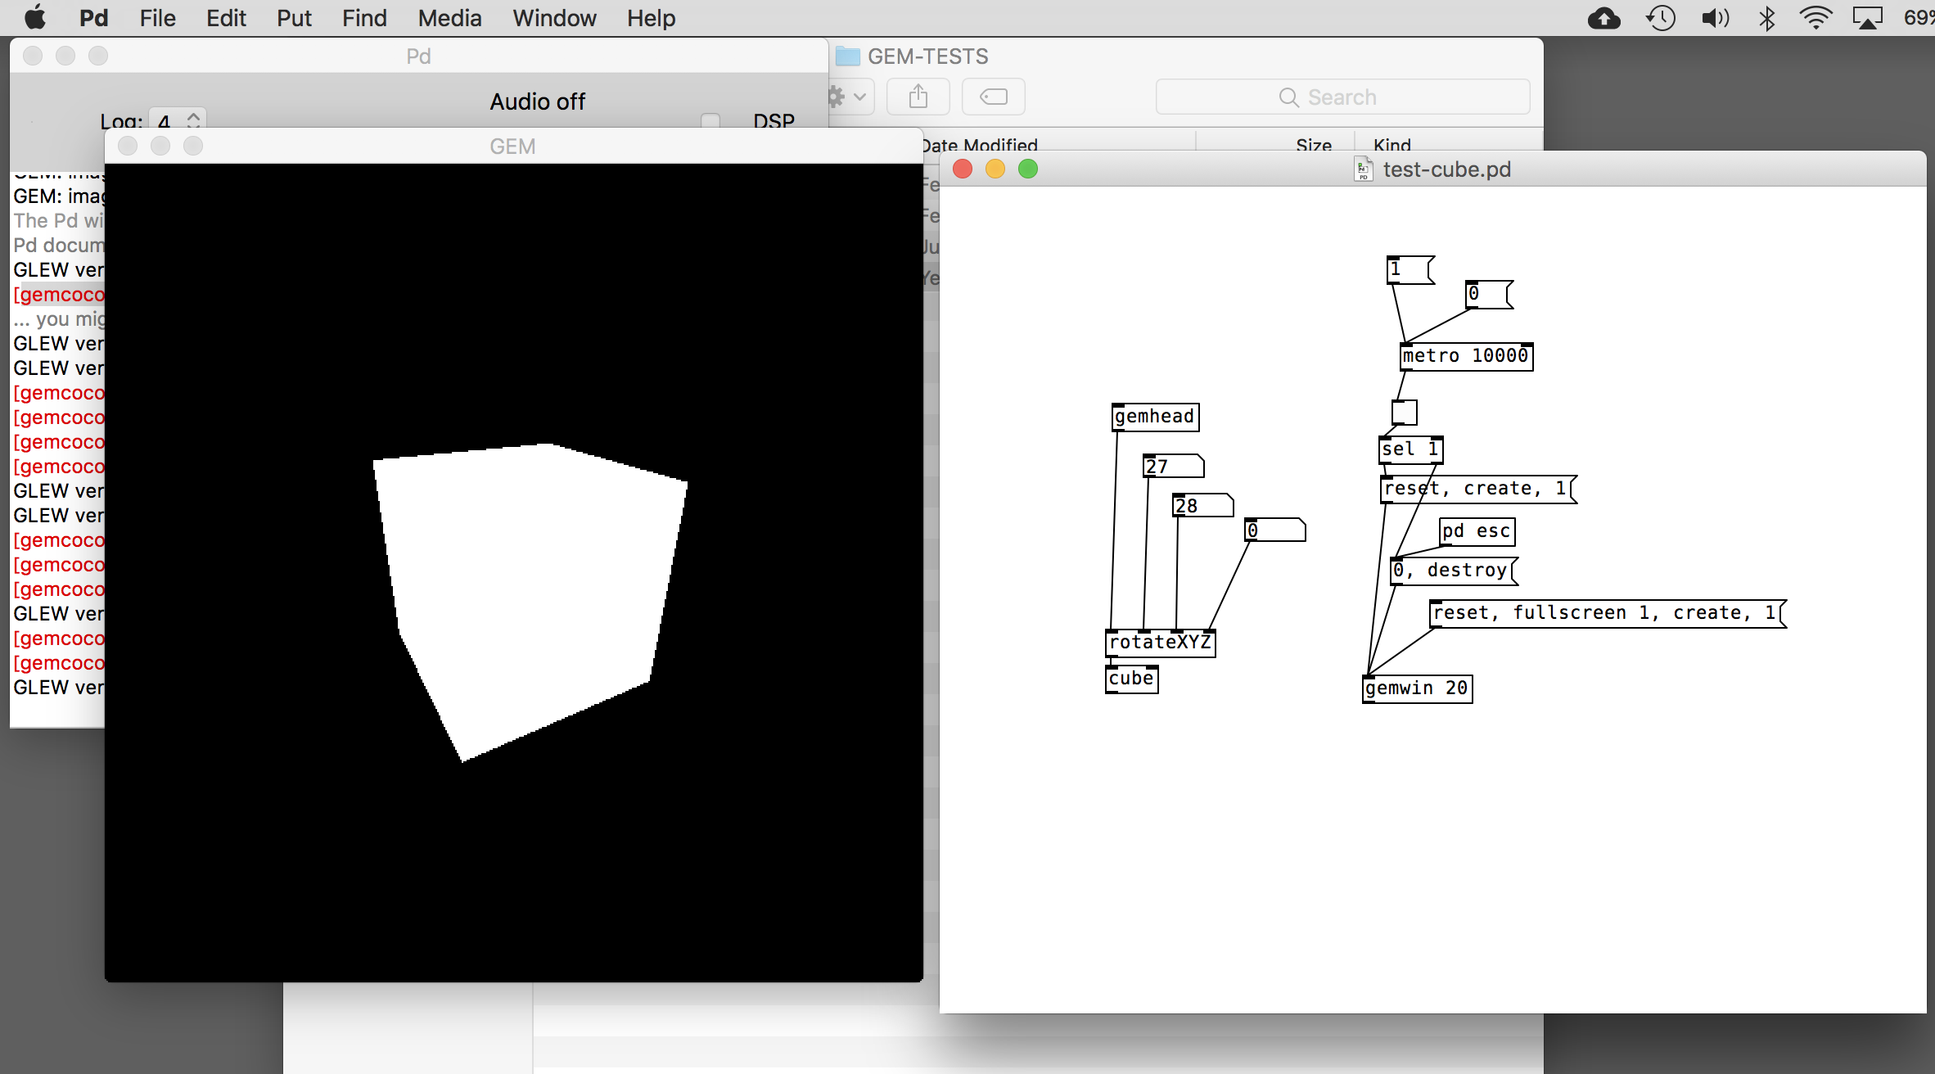
Task: Click the sel 1 object box
Action: click(x=1410, y=449)
